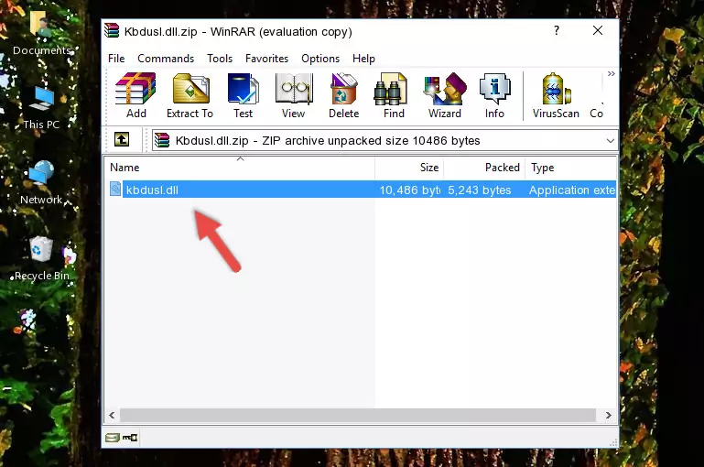The image size is (704, 467).
Task: Click the horizontal scrollbar track
Action: (358, 416)
